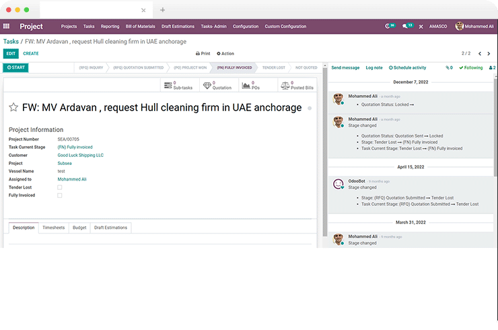Open the AMASCO company switcher

coord(439,26)
